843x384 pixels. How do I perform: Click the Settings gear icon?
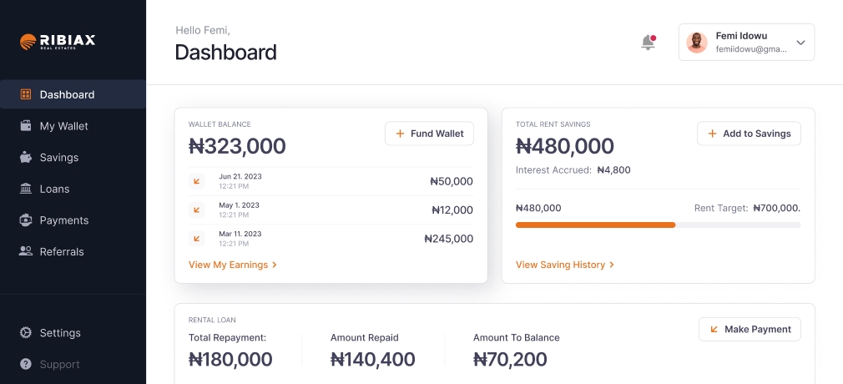[26, 333]
